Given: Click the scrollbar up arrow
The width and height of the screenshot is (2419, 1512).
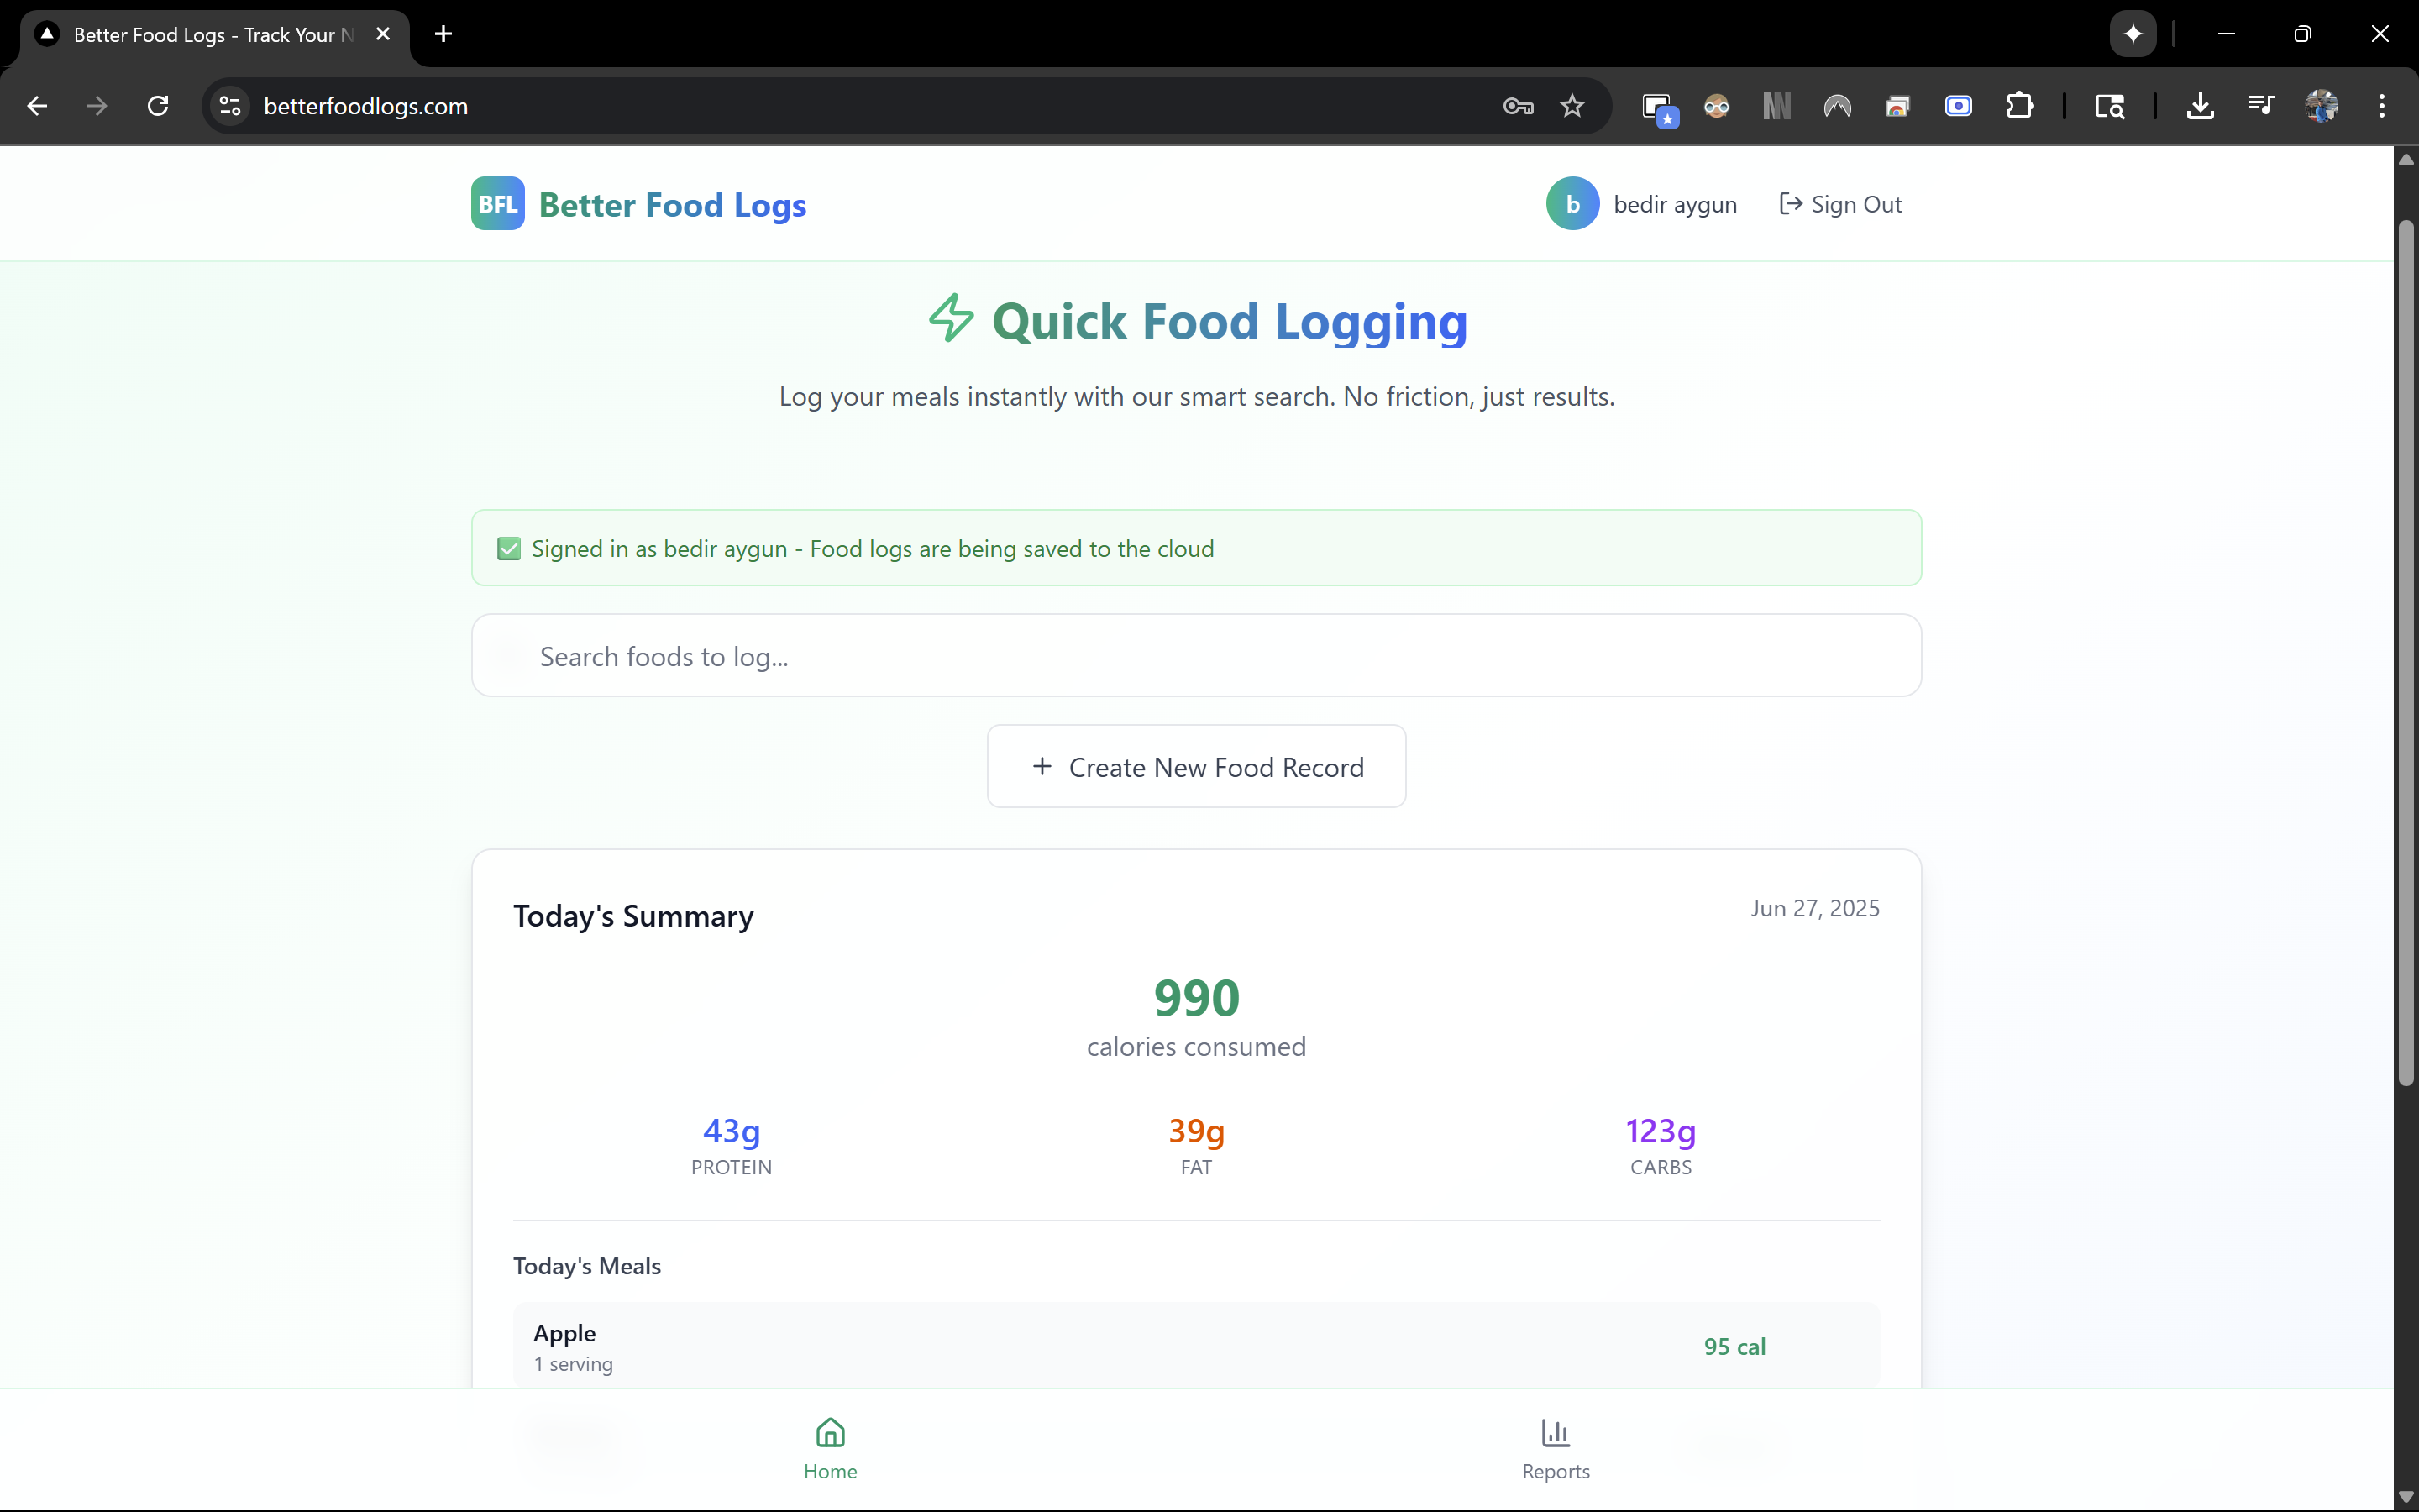Looking at the screenshot, I should (2405, 159).
